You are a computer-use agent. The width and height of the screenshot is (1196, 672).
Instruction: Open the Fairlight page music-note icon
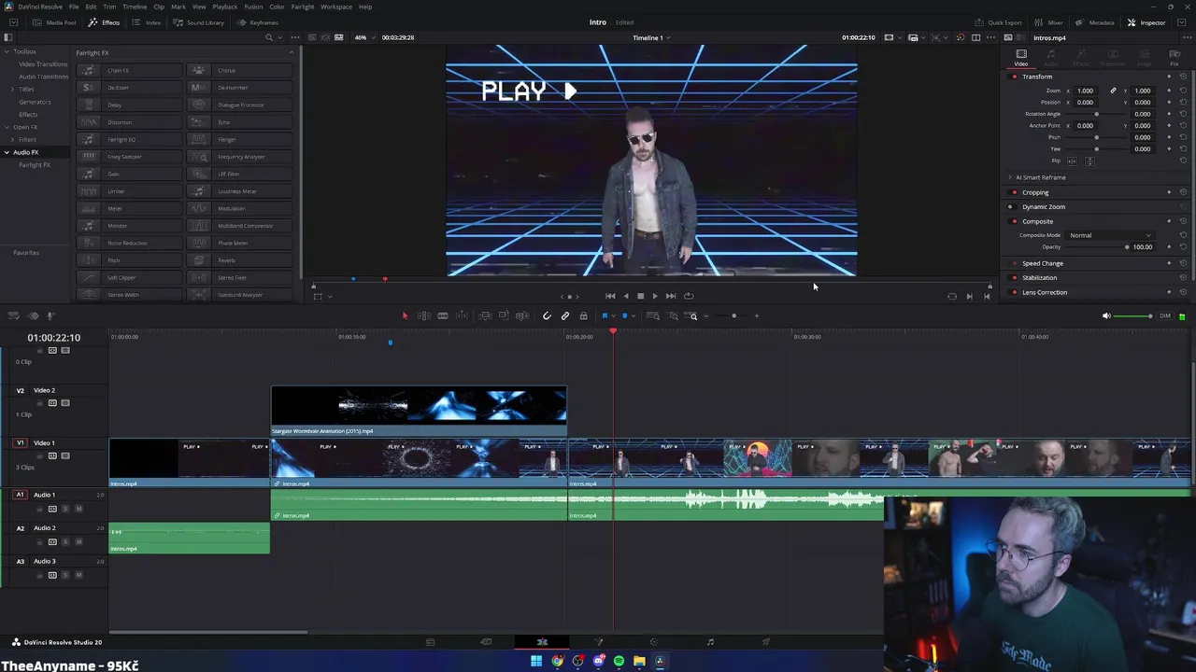click(710, 642)
